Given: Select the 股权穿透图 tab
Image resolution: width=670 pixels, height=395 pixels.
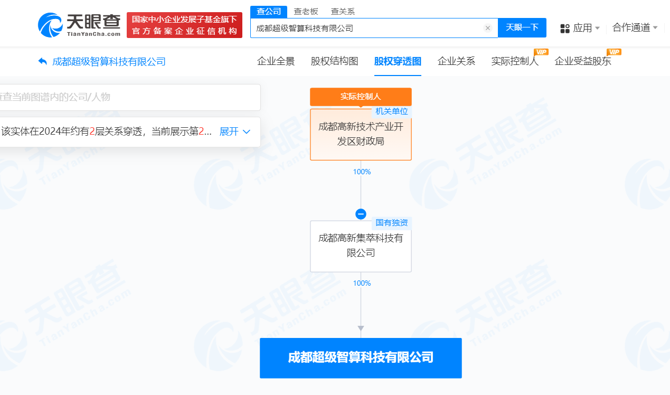Looking at the screenshot, I should point(398,61).
